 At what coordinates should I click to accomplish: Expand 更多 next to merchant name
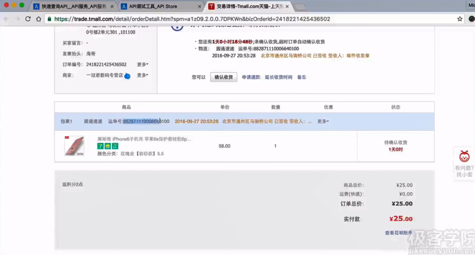[x=143, y=75]
